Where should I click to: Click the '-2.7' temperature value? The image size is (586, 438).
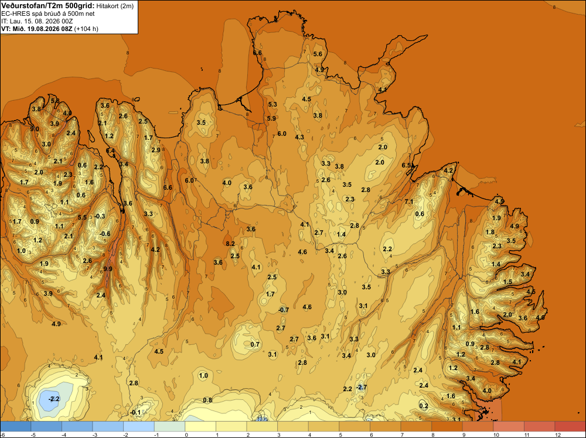[362, 387]
